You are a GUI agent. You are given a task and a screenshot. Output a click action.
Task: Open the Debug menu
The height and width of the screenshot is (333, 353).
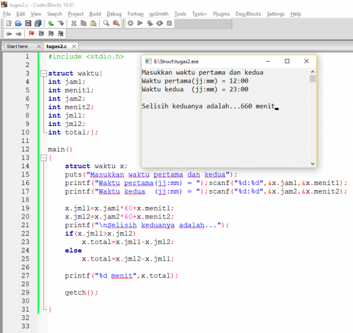tap(114, 14)
